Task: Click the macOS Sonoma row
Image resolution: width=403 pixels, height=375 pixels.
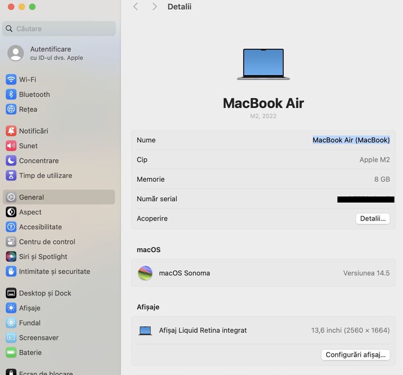Action: pyautogui.click(x=263, y=273)
